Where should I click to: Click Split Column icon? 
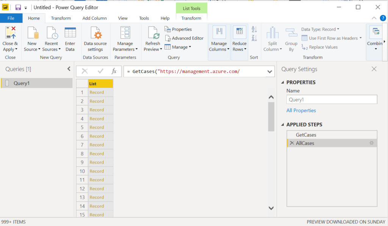point(272,33)
